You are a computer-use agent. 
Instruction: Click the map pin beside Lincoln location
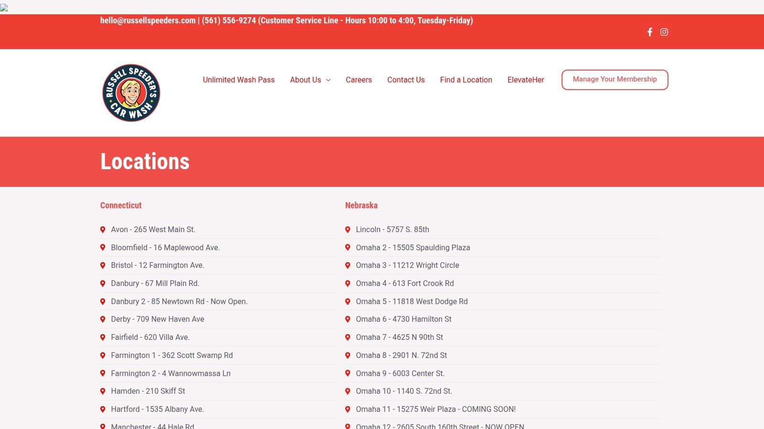pyautogui.click(x=348, y=229)
